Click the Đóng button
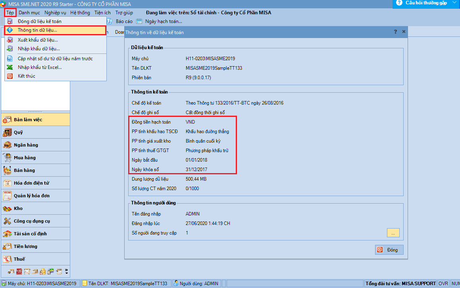 tap(389, 250)
